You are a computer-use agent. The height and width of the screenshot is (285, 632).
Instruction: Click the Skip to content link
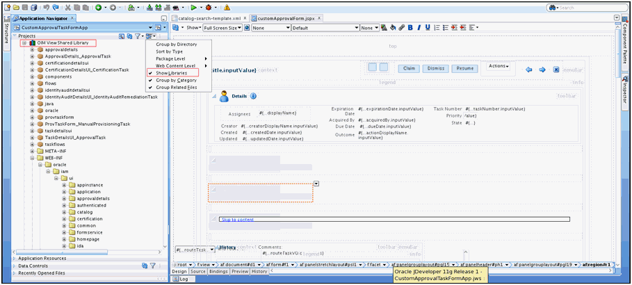pos(237,220)
